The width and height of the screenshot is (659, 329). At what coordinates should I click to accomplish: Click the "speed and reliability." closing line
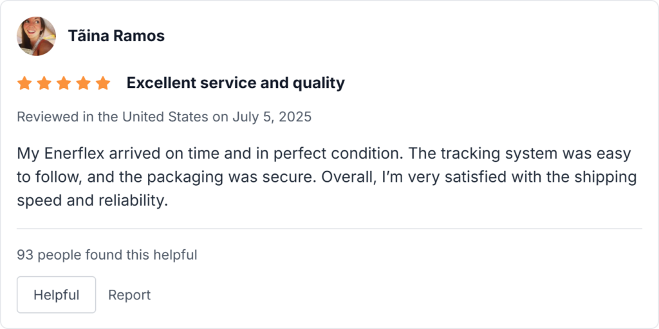coord(92,200)
